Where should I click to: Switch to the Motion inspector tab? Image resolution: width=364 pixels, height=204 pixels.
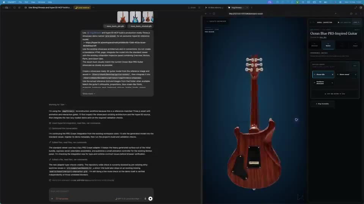[x=328, y=45]
